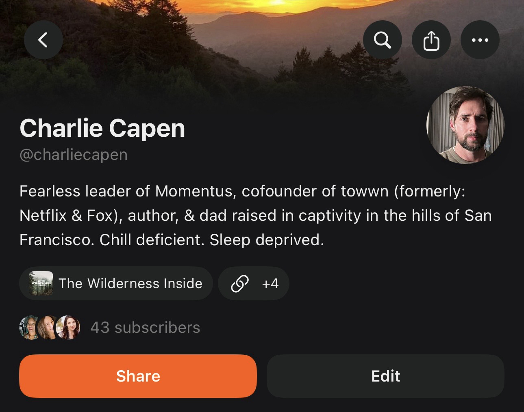Open The Wilderness Inside publication chip
Viewport: 524px width, 412px height.
coord(116,283)
